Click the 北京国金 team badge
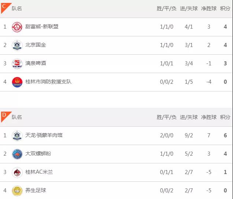 (17, 45)
